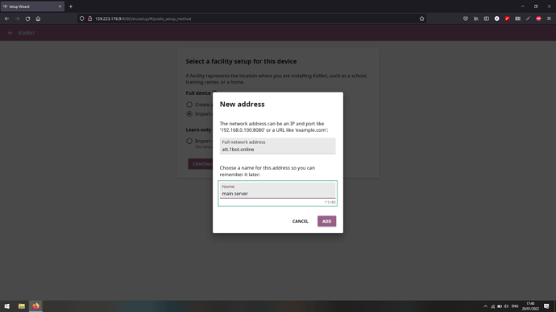Image resolution: width=556 pixels, height=312 pixels.
Task: Open the notification center
Action: coord(546,306)
